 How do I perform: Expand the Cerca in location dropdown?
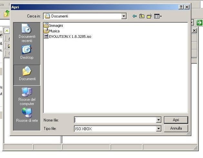coord(124,16)
